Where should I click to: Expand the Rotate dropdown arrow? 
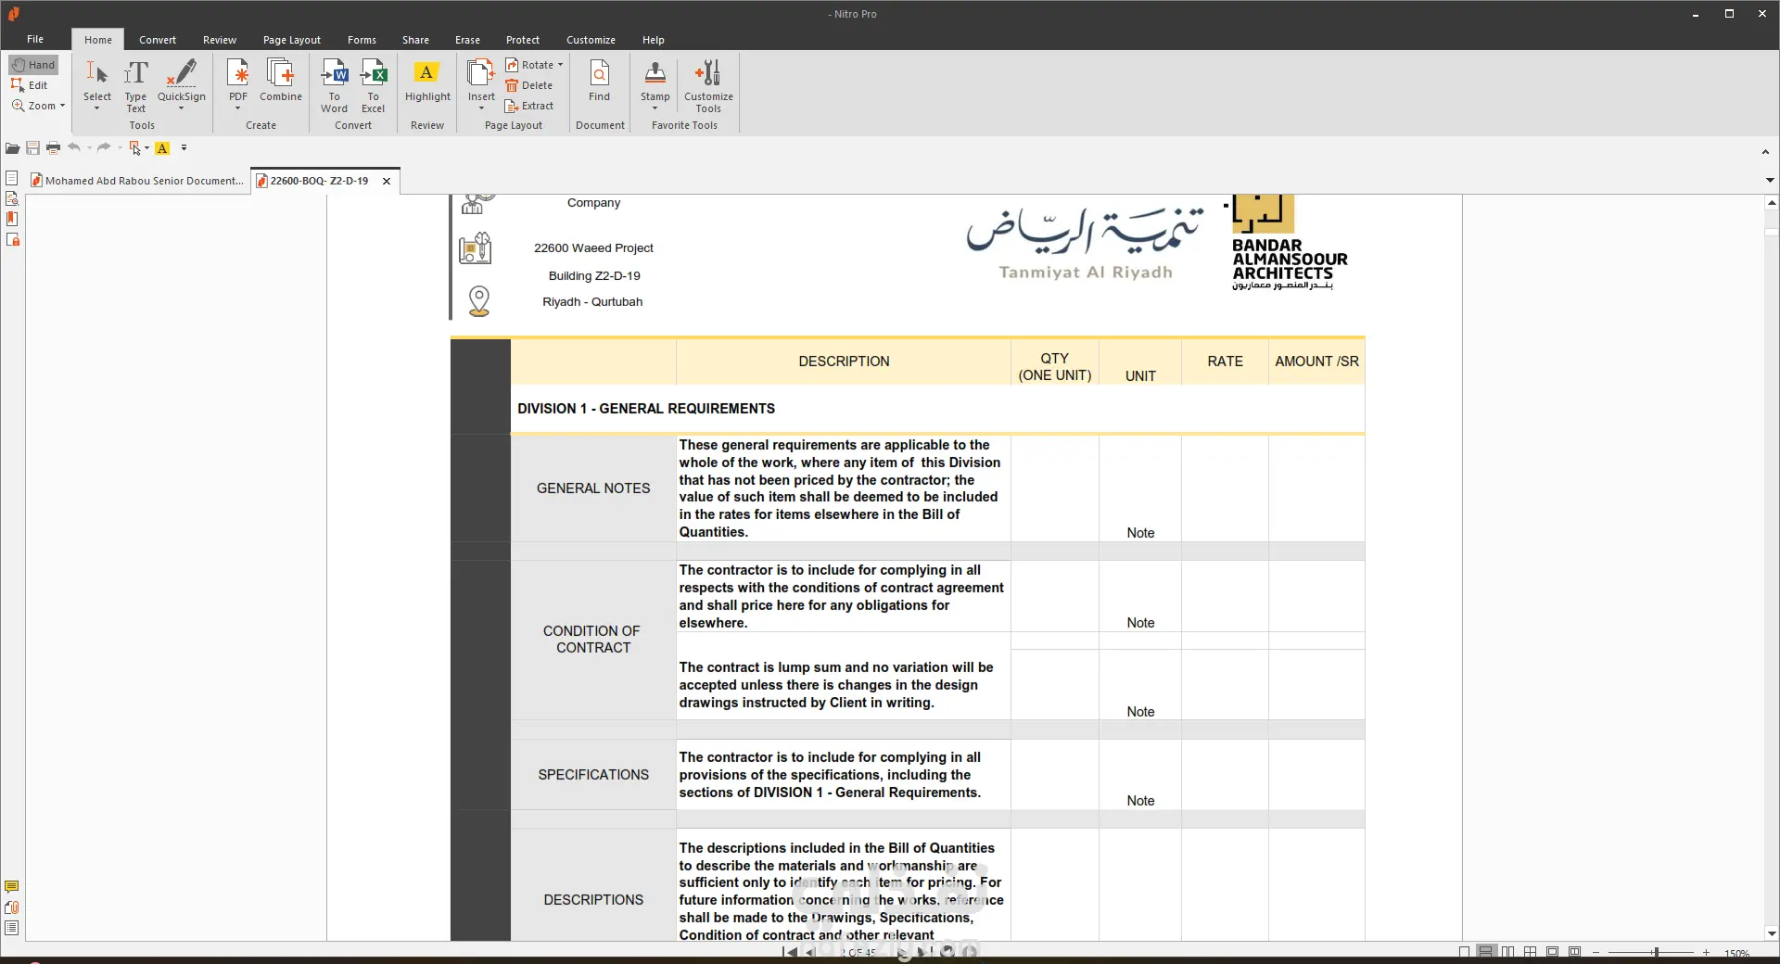[x=560, y=65]
